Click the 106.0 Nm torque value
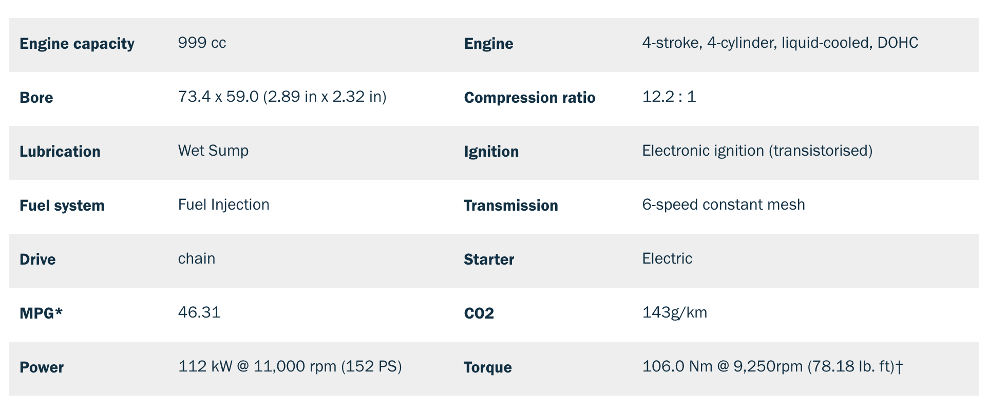 [x=773, y=366]
